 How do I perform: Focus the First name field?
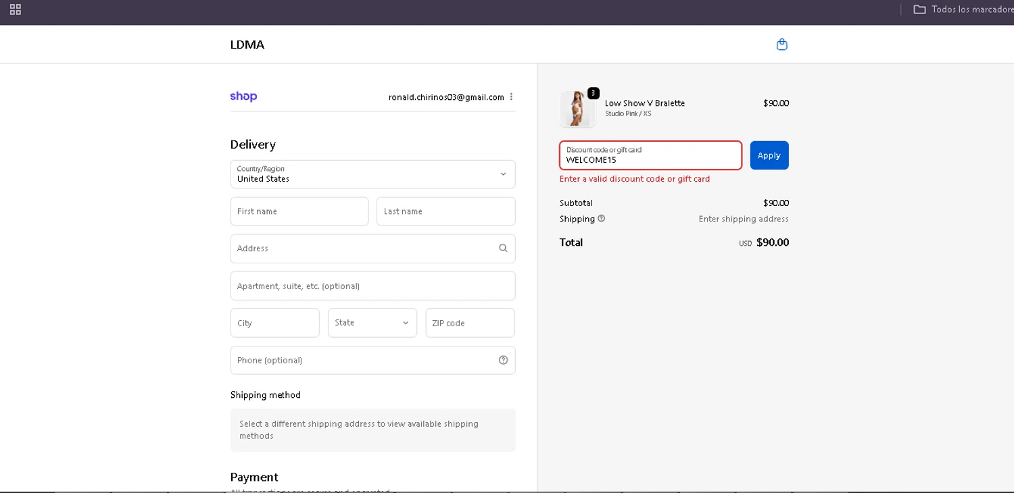(299, 211)
